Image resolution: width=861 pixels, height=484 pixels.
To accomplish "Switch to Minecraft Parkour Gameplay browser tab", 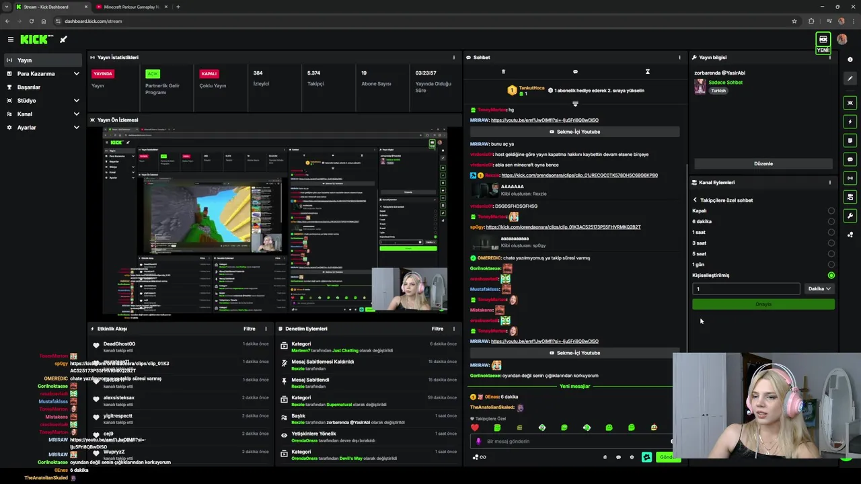I will tap(131, 7).
